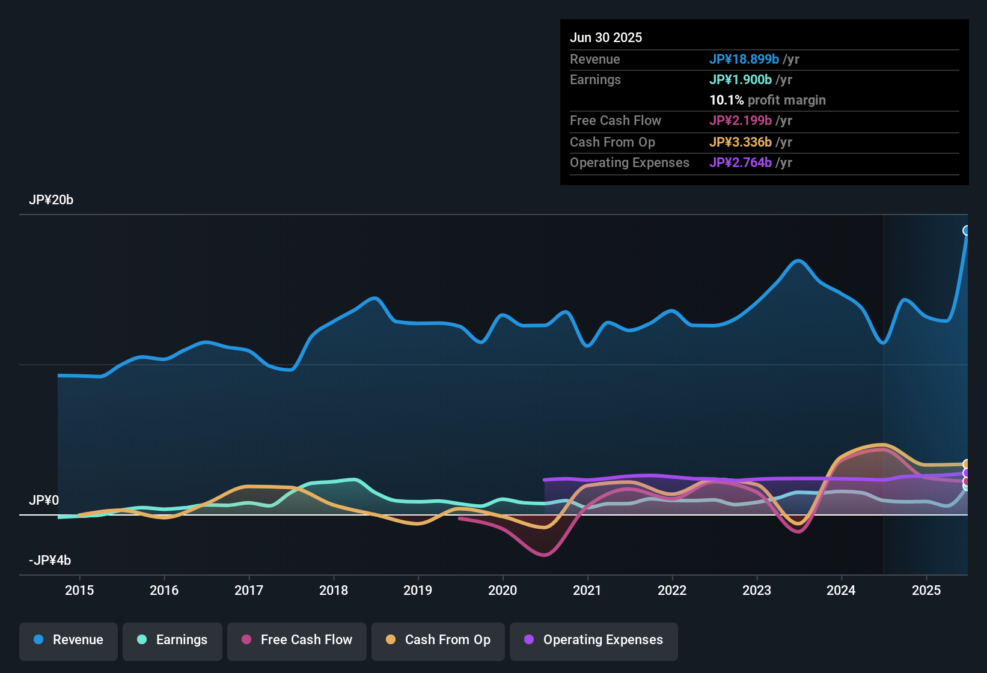987x673 pixels.
Task: Toggle the Operating Expenses series
Action: (593, 641)
